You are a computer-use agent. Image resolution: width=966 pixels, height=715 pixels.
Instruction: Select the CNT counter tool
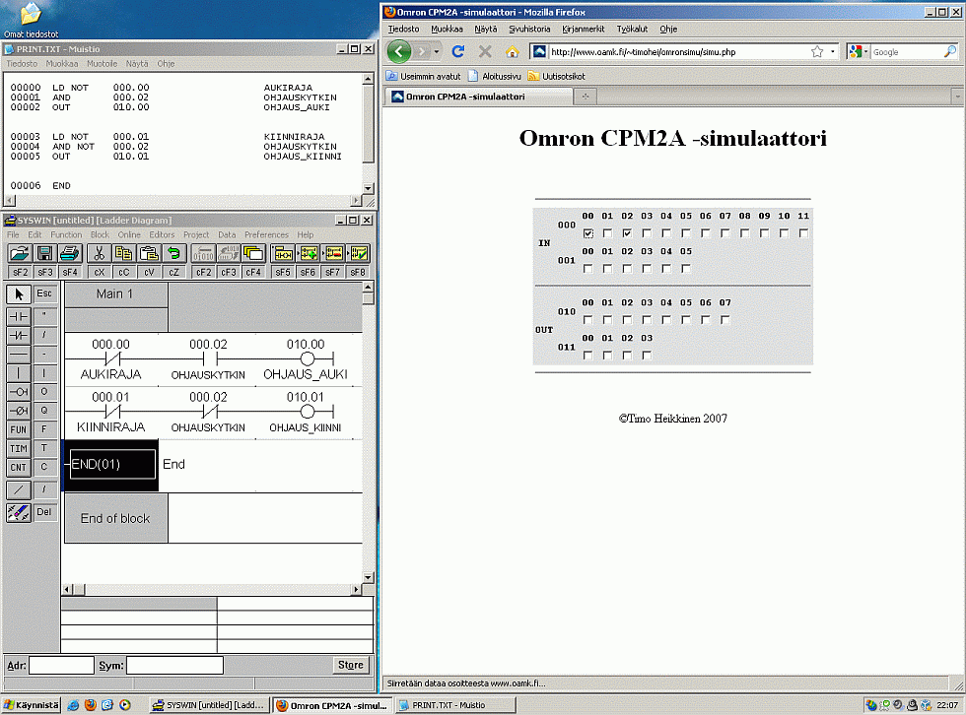coord(18,467)
